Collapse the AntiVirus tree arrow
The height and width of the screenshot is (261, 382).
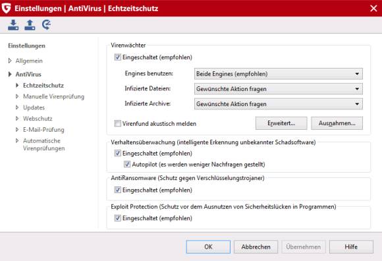tap(10, 74)
